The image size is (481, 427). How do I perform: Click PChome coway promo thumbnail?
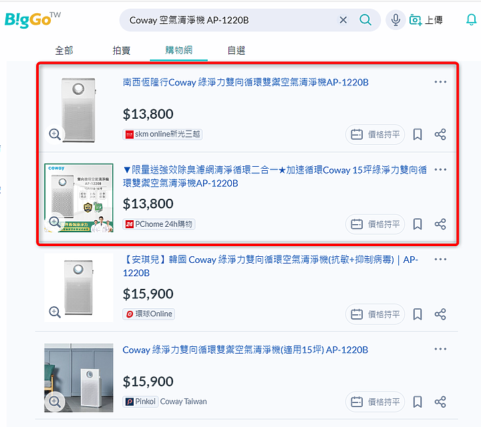[79, 198]
